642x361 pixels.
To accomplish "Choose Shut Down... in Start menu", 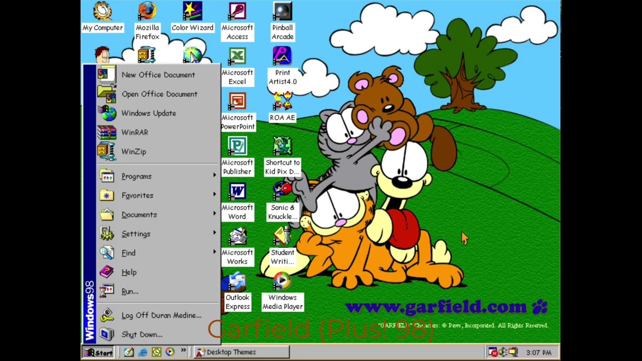I will [158, 334].
